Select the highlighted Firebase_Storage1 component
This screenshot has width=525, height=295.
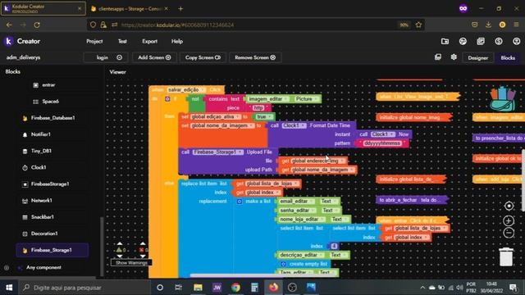click(52, 250)
